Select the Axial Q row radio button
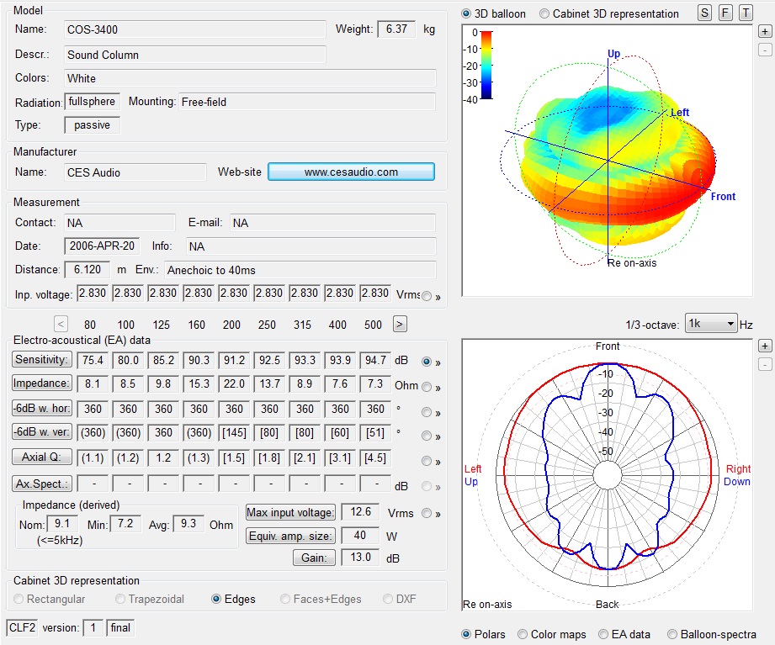The height and width of the screenshot is (645, 775). coord(427,461)
